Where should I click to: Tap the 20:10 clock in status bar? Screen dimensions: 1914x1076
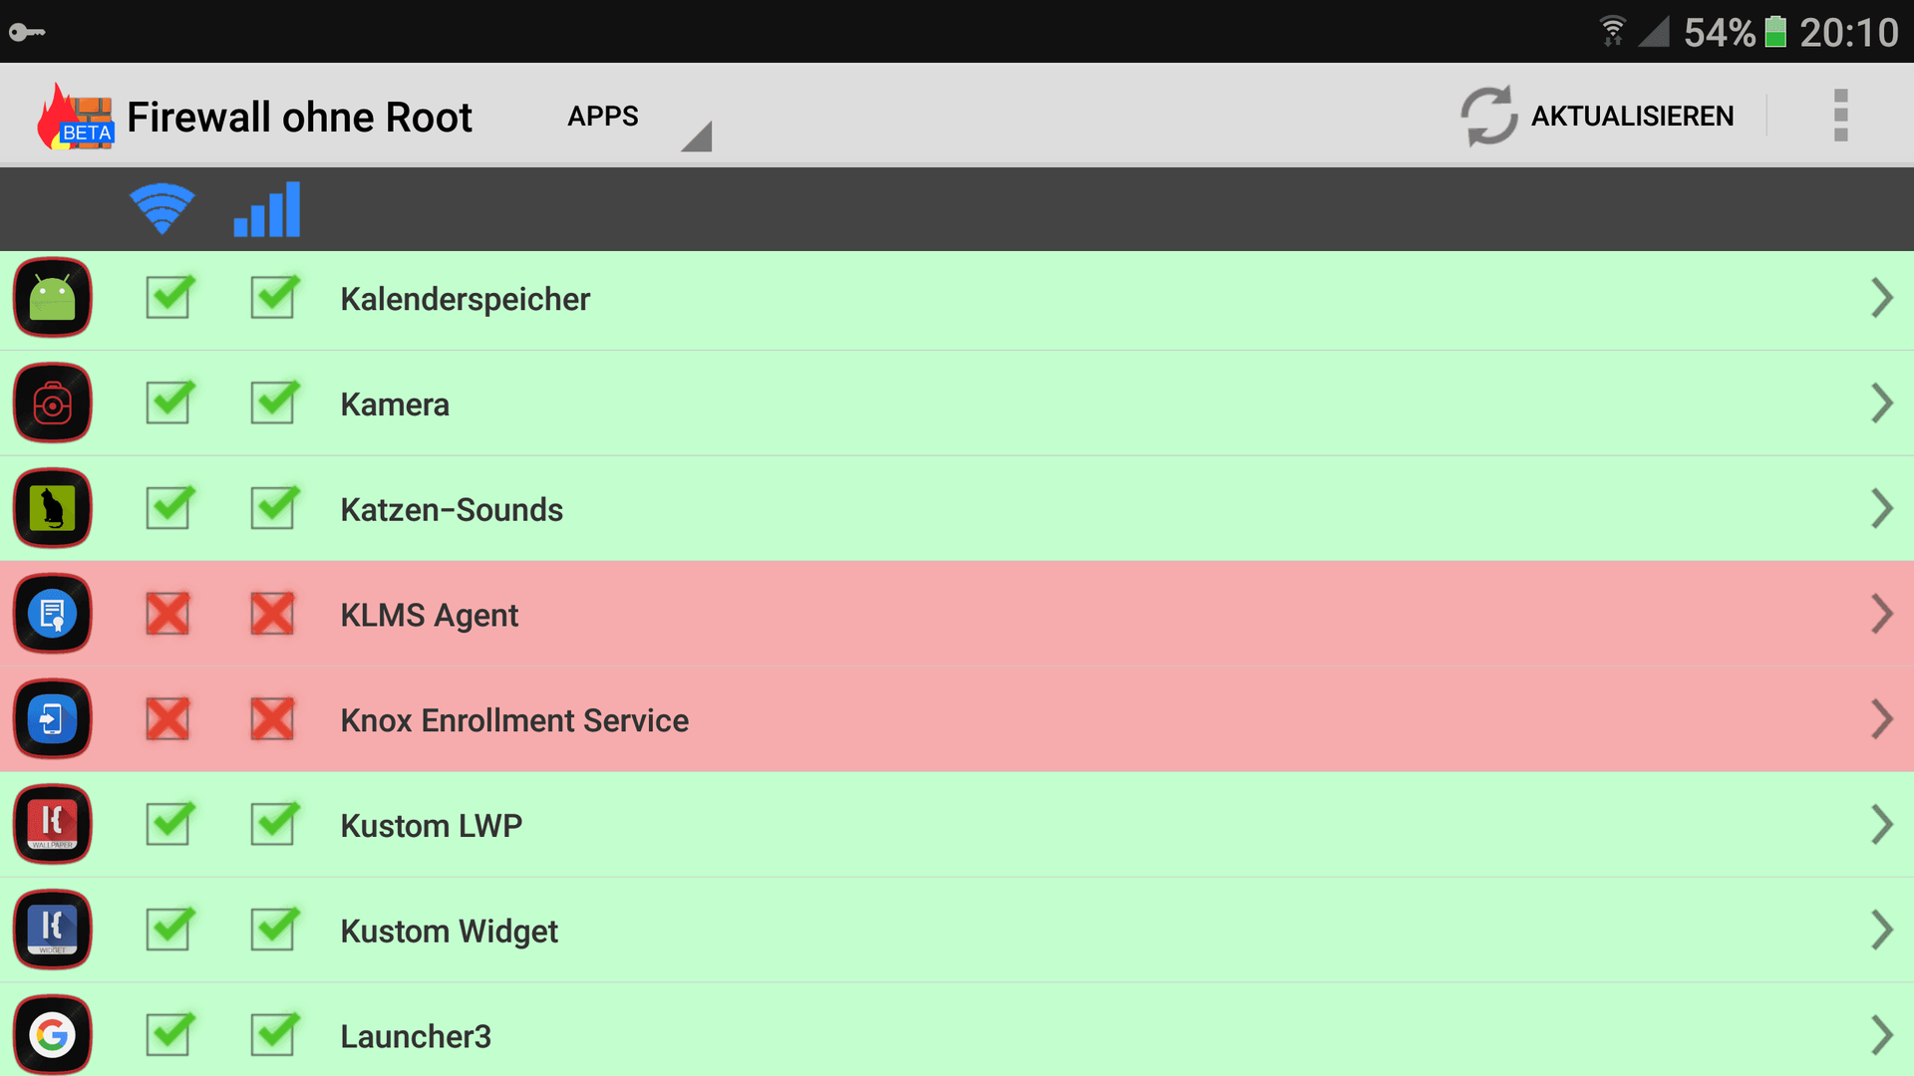[1848, 32]
